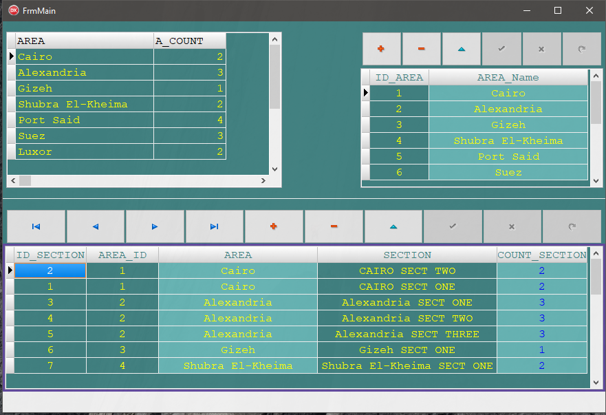Click the COUNT_SECTION column header
The width and height of the screenshot is (606, 415).
pos(542,255)
